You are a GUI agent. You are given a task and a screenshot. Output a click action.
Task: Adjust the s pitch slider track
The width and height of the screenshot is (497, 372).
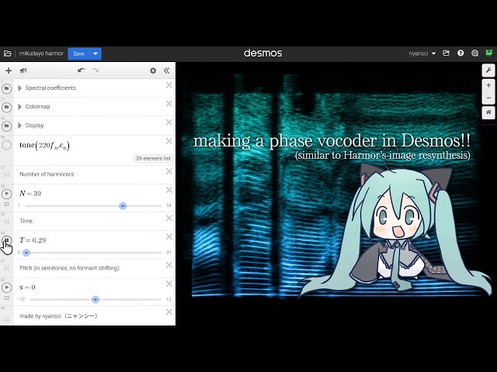click(96, 299)
